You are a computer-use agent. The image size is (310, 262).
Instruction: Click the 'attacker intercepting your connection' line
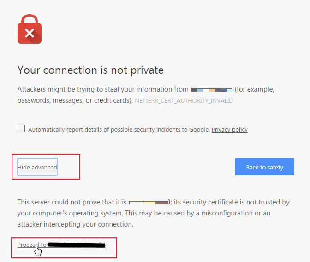point(75,224)
